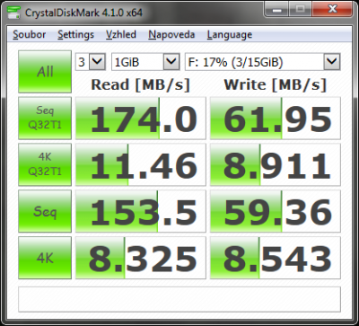Click the 4K read value 8.325
The height and width of the screenshot is (326, 359).
click(141, 258)
